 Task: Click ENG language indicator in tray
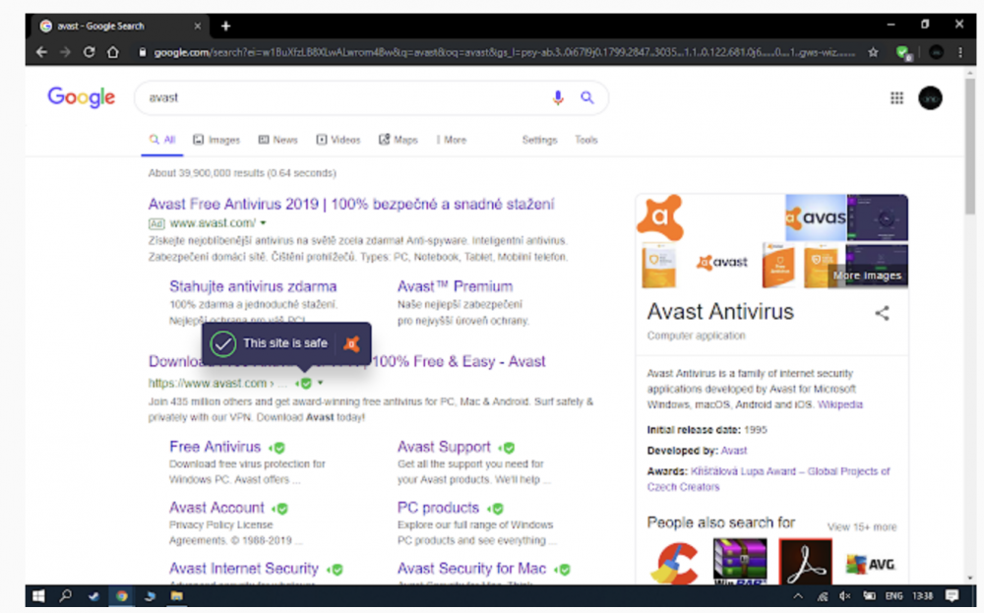click(x=893, y=596)
